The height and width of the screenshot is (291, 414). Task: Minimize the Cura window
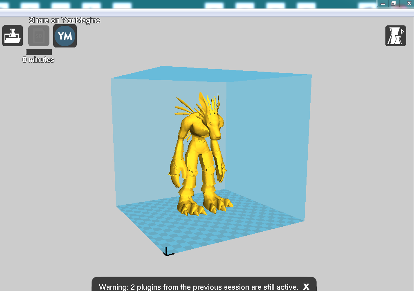click(x=383, y=3)
